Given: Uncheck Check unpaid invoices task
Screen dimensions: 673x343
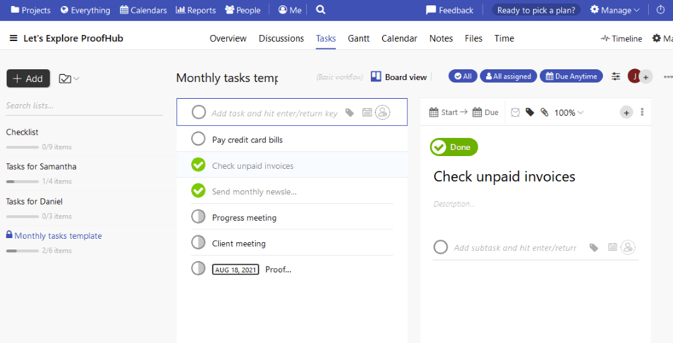Looking at the screenshot, I should (x=199, y=165).
